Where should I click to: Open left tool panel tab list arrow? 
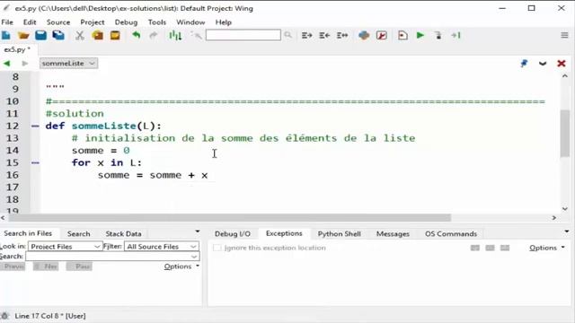pos(198,231)
